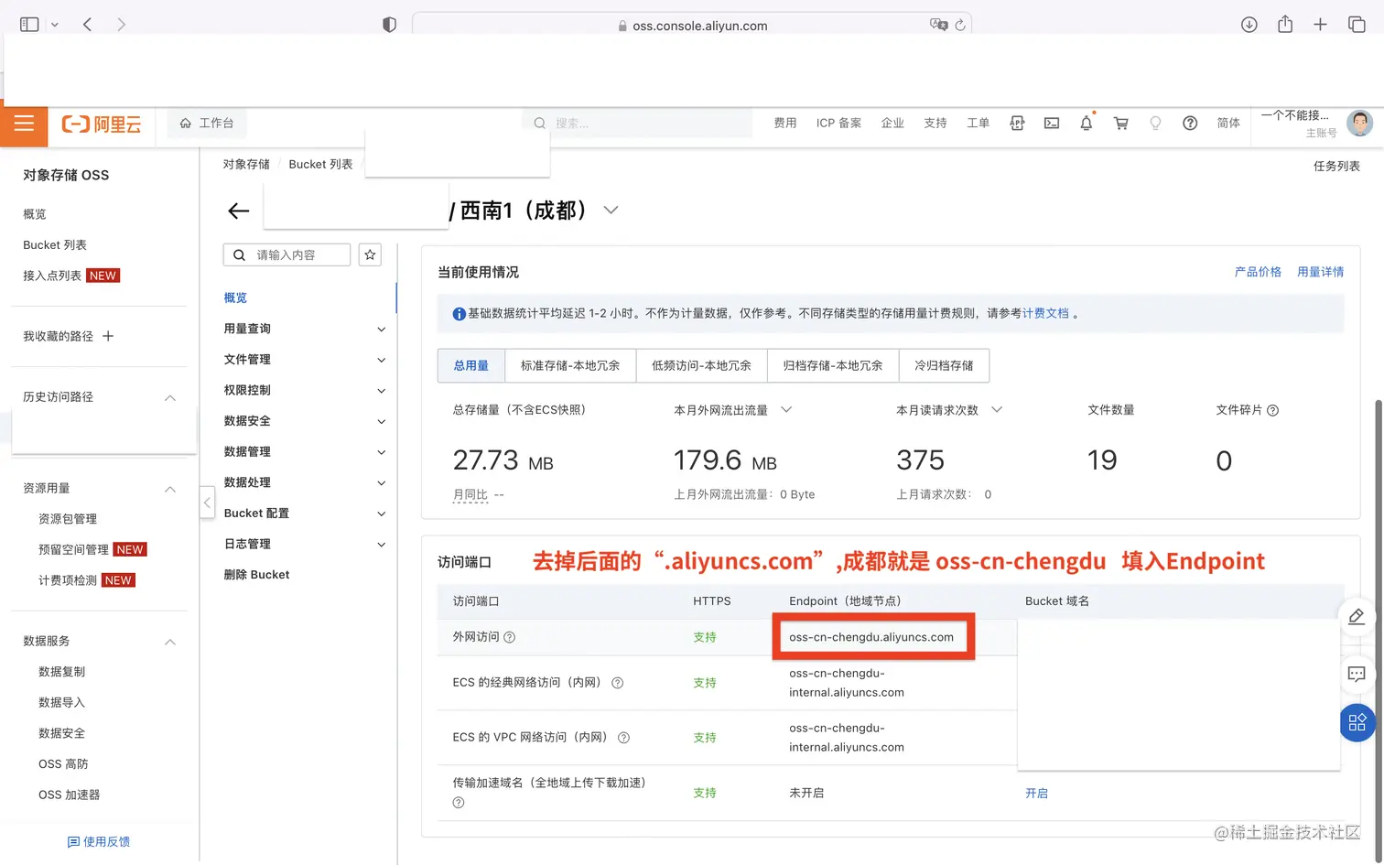Image resolution: width=1384 pixels, height=865 pixels.
Task: Click the back arrow above the bucket panel
Action: click(x=238, y=211)
